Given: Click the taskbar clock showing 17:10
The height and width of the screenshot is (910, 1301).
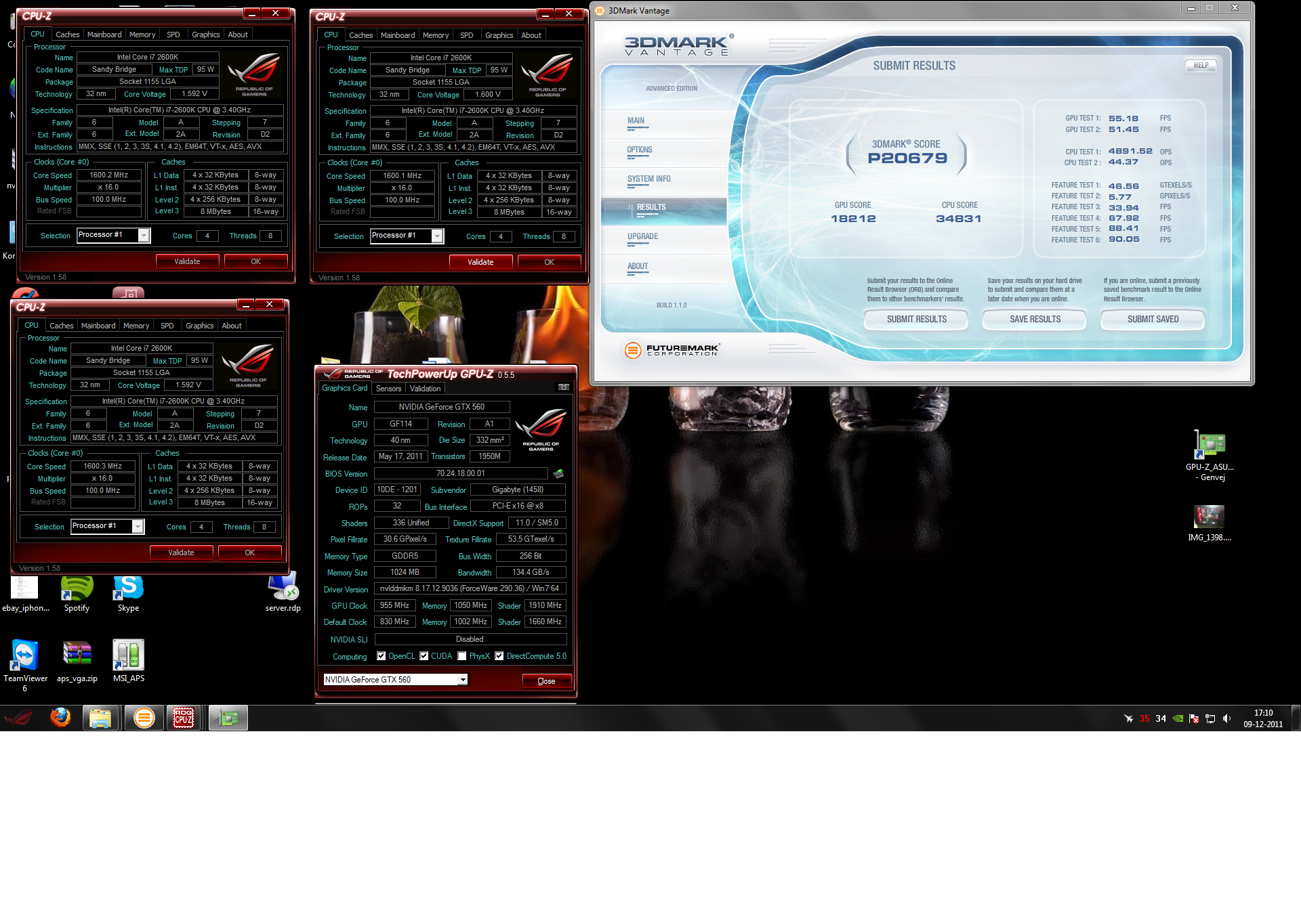Looking at the screenshot, I should pos(1263,718).
